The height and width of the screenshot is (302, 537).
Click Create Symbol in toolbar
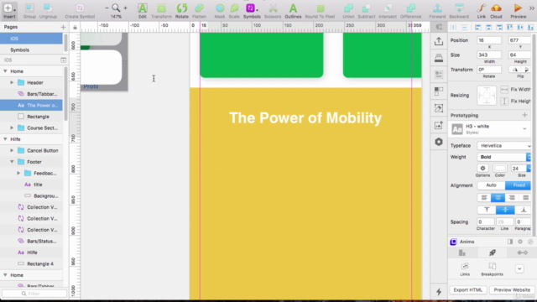tap(80, 11)
